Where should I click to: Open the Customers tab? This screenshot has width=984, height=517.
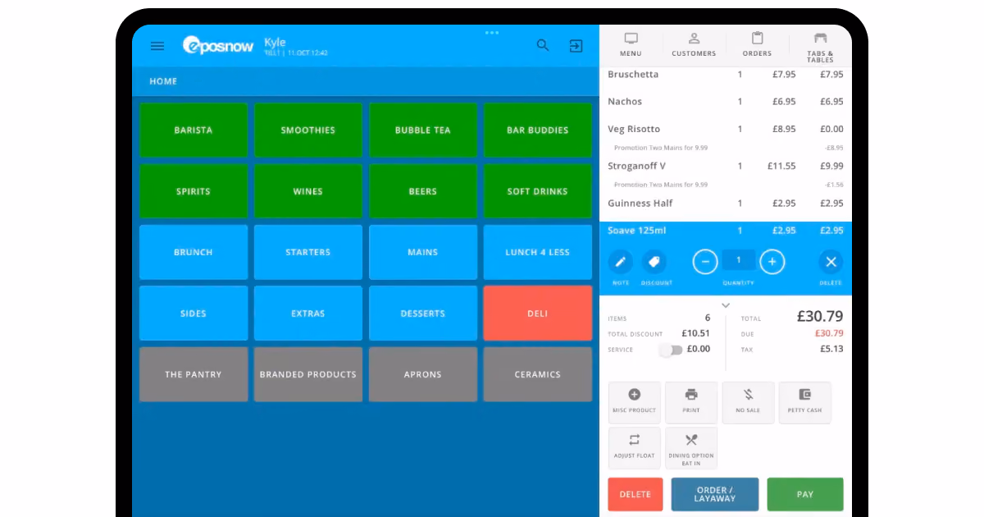tap(694, 45)
